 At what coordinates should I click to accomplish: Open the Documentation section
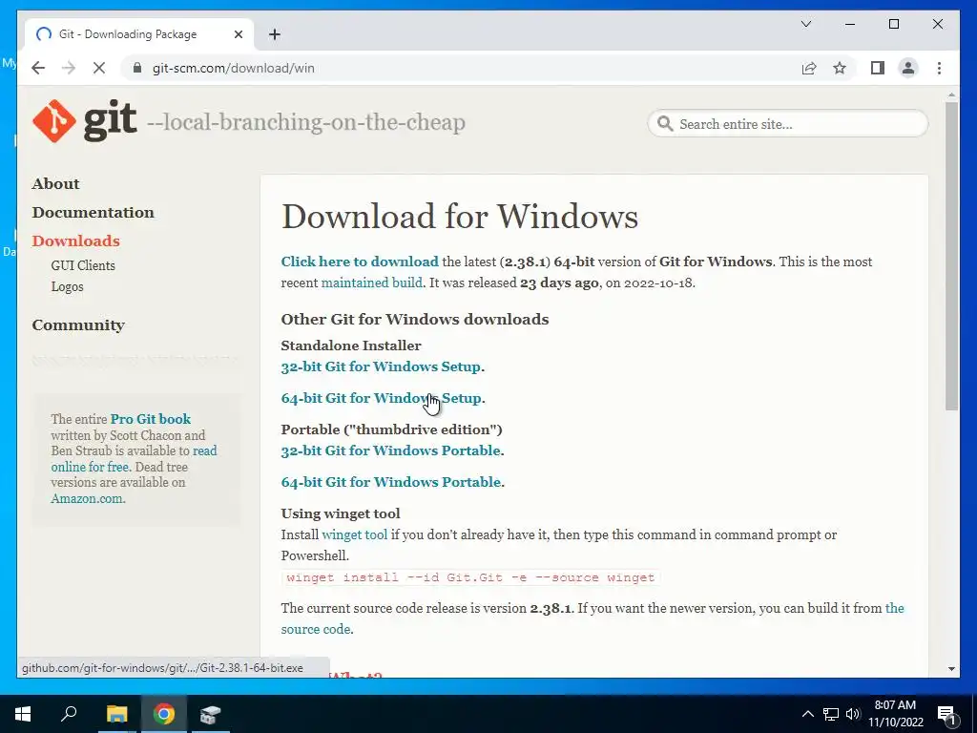[93, 213]
